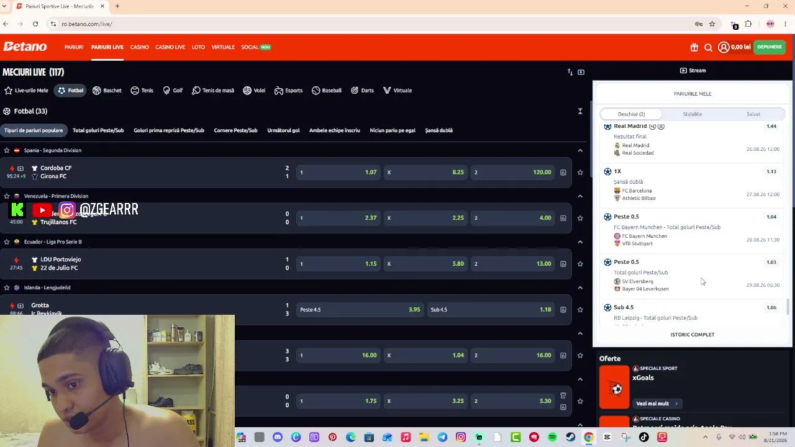Collapse the Islanda - Lengjudeild section

coord(580,287)
